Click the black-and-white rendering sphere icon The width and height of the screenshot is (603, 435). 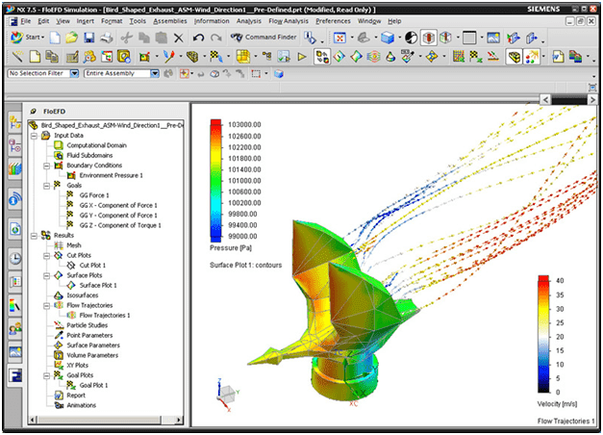(x=411, y=38)
